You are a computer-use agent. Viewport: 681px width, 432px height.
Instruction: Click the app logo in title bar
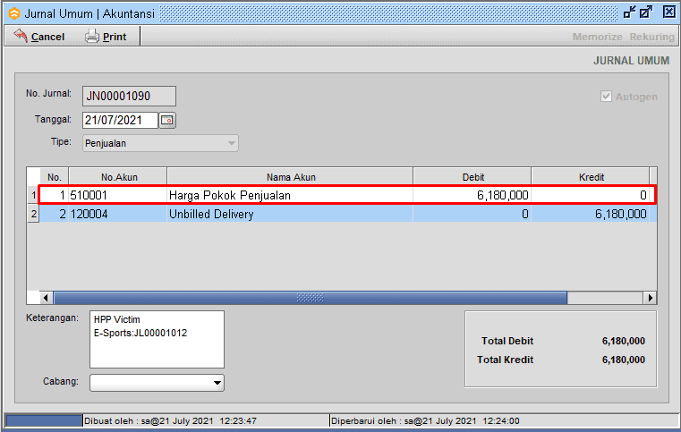pos(12,13)
